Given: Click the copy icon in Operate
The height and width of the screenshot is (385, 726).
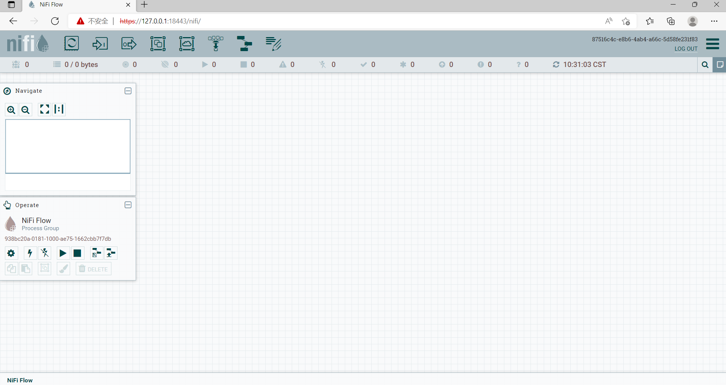Looking at the screenshot, I should pos(11,269).
